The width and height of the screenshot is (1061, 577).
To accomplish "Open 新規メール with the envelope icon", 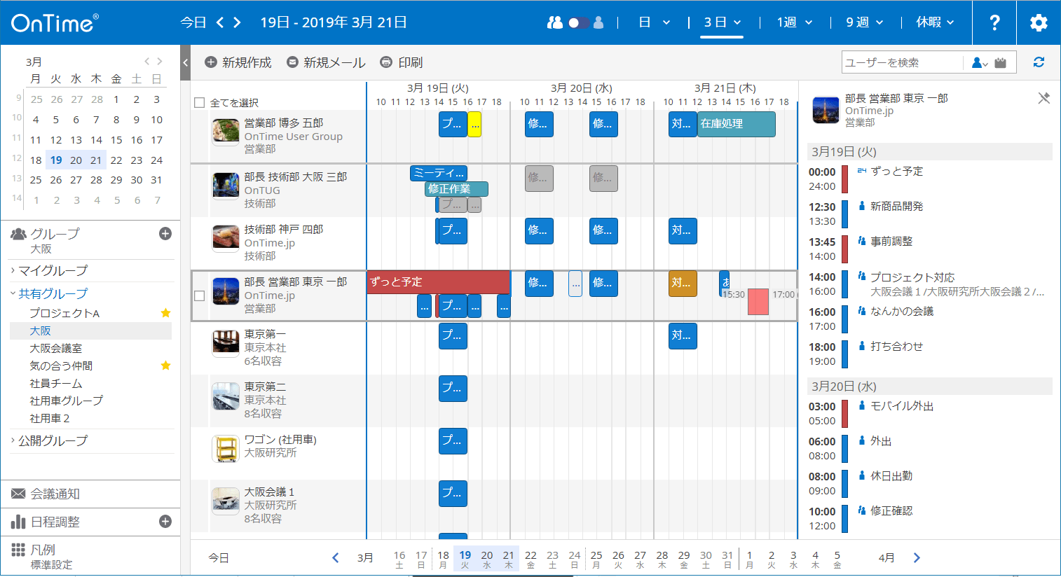I will (x=292, y=62).
